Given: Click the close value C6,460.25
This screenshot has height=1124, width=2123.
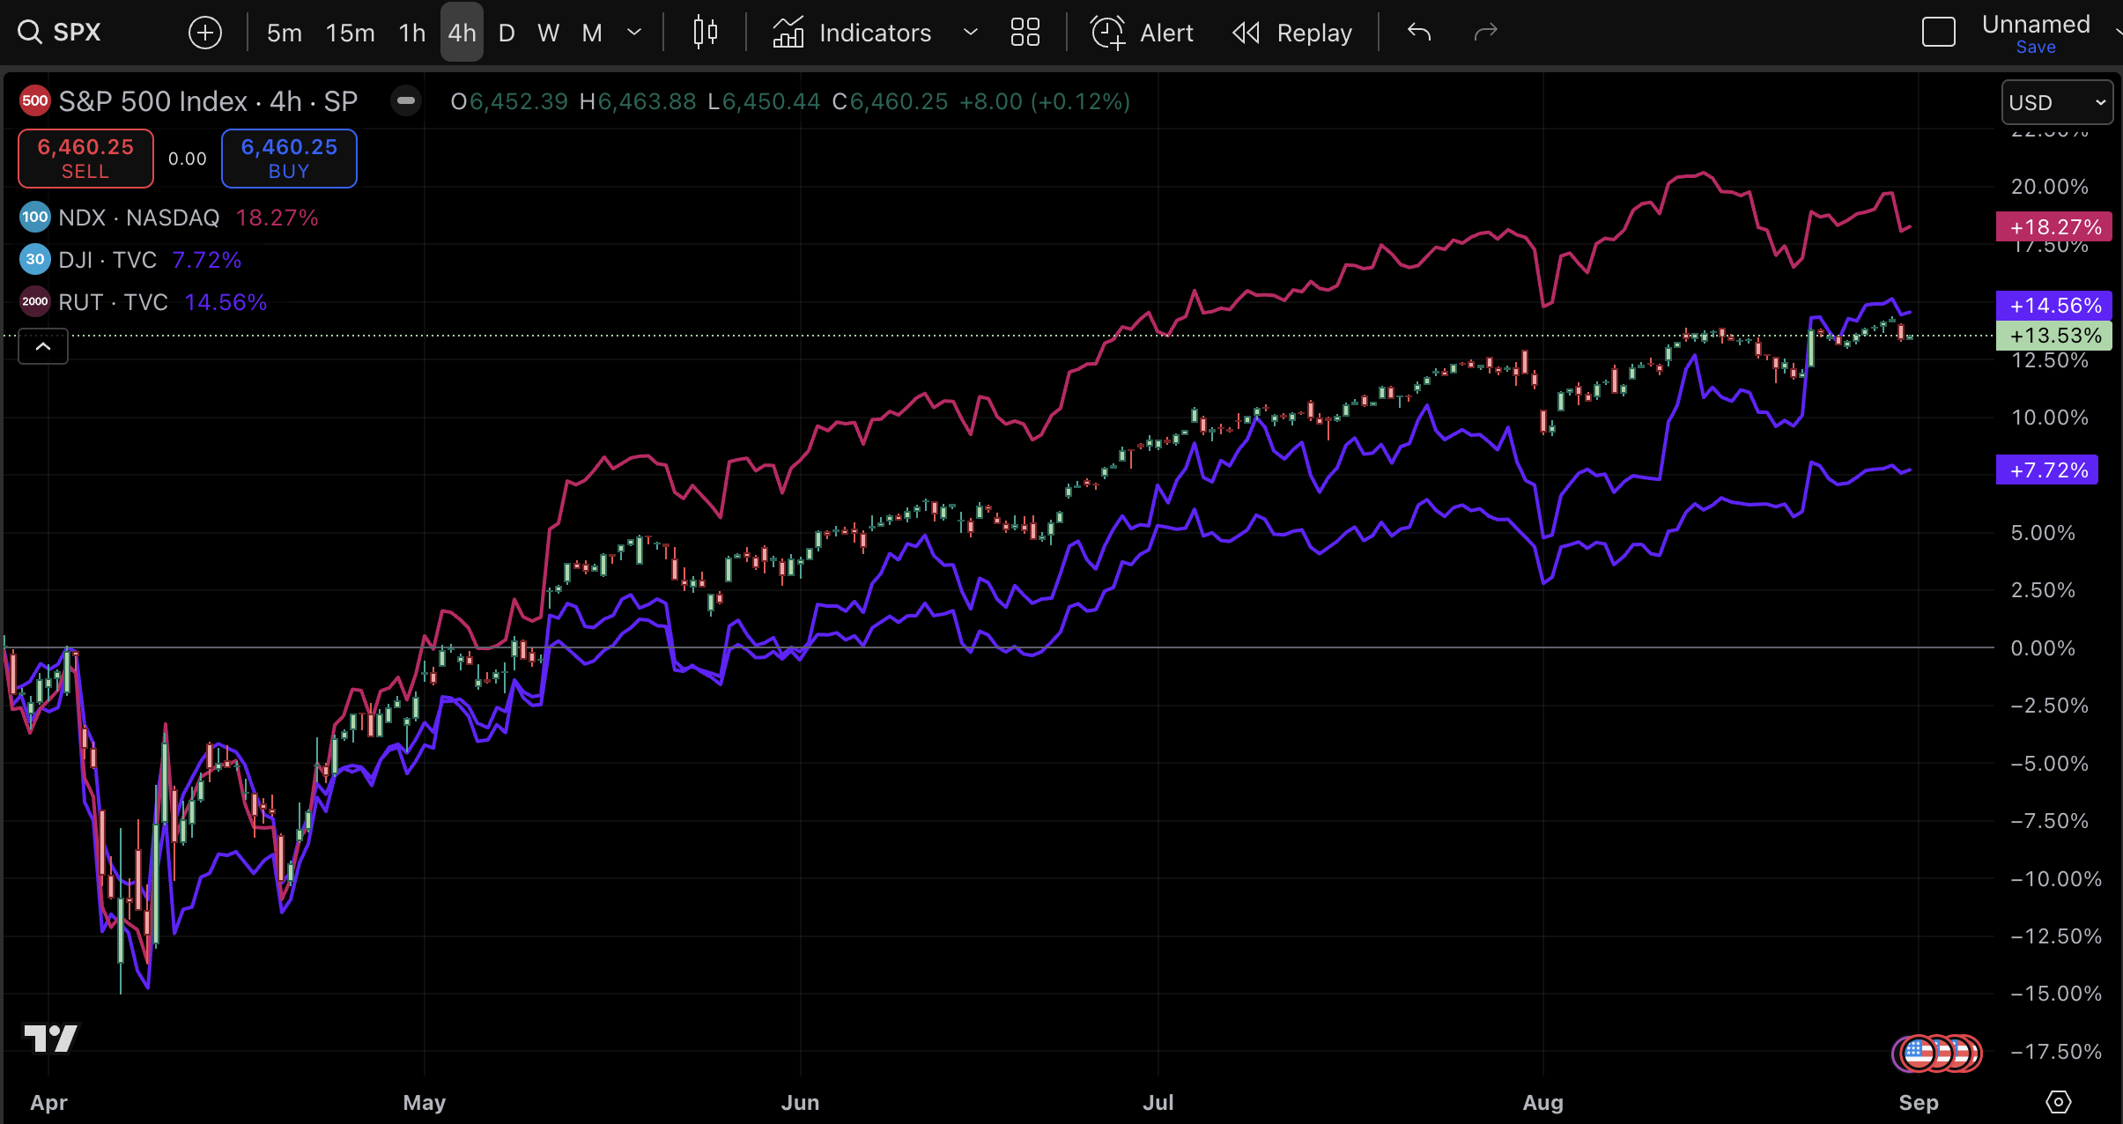Looking at the screenshot, I should click(890, 101).
